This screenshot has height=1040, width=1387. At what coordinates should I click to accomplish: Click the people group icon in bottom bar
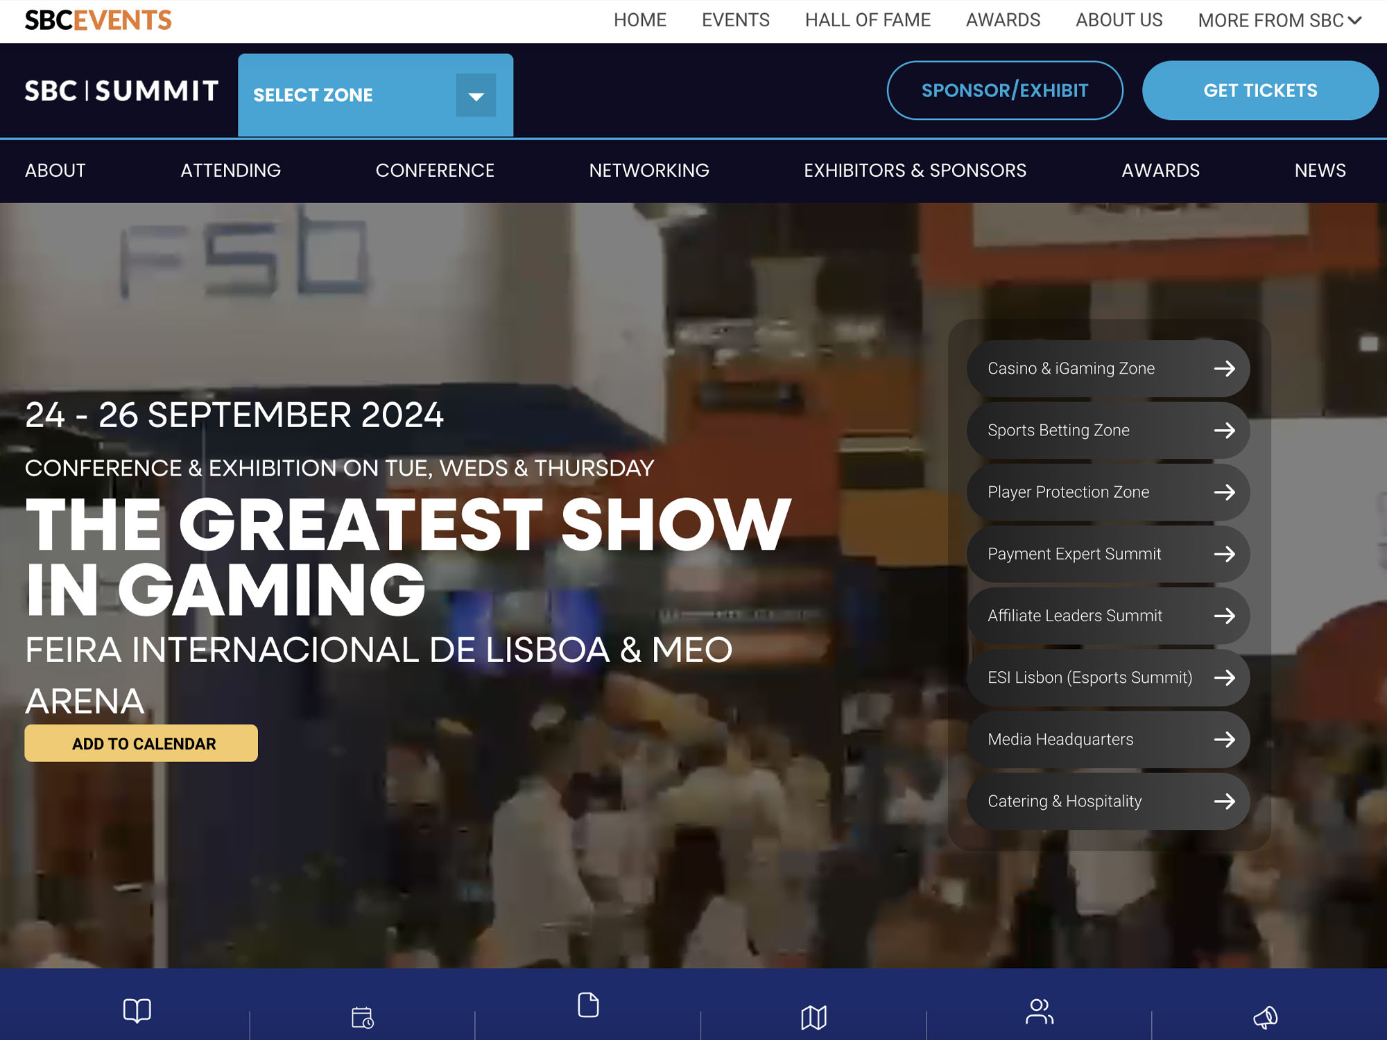[1039, 1012]
